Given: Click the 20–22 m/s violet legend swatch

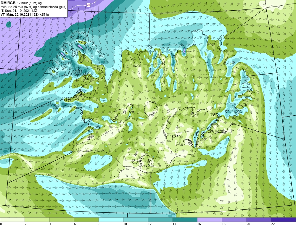Looking at the screenshot, I should coord(259,220).
